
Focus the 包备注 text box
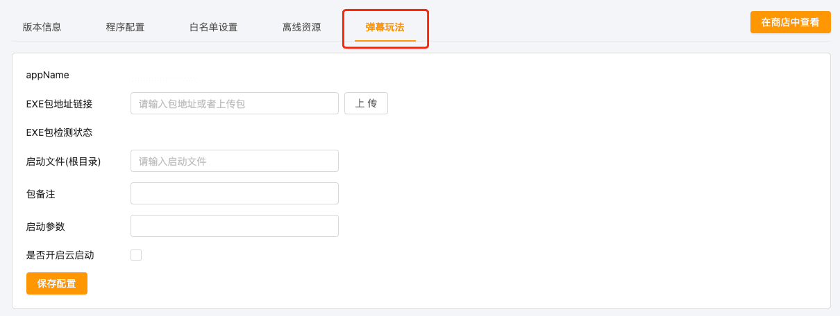coord(234,193)
